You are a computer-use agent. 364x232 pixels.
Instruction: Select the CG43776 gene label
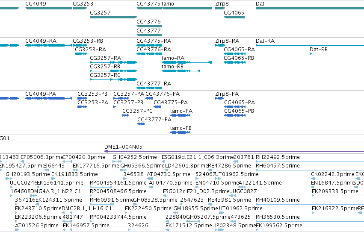click(148, 21)
